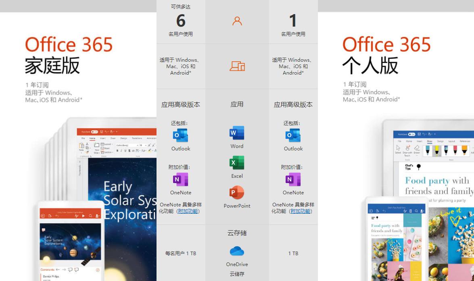Viewport: 474px width, 281px height.
Task: Select the Excel app icon
Action: [237, 162]
